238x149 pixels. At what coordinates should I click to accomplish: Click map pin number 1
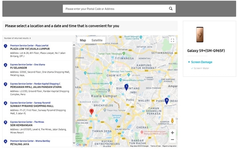click(x=126, y=87)
